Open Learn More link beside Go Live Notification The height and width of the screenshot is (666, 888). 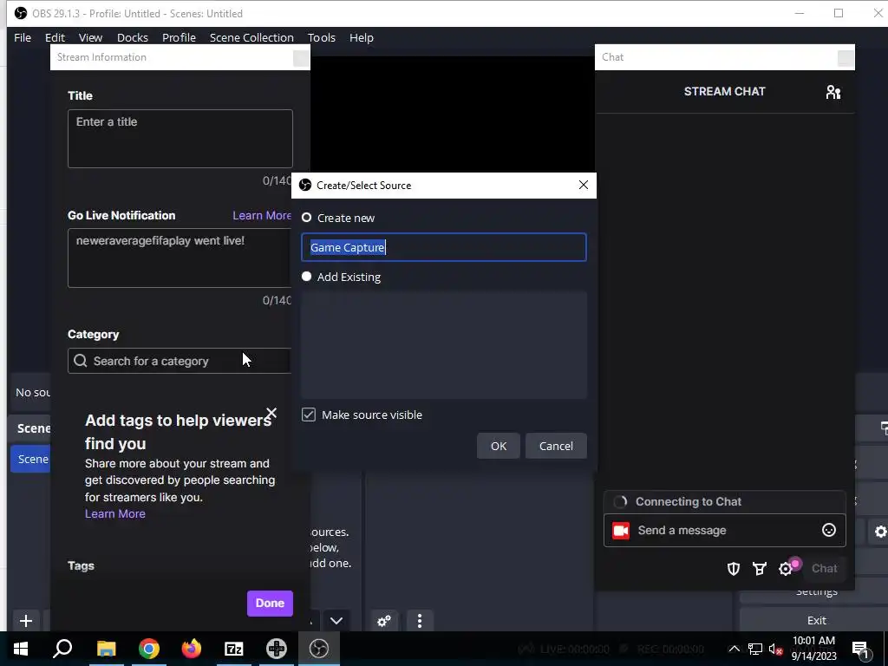click(262, 215)
